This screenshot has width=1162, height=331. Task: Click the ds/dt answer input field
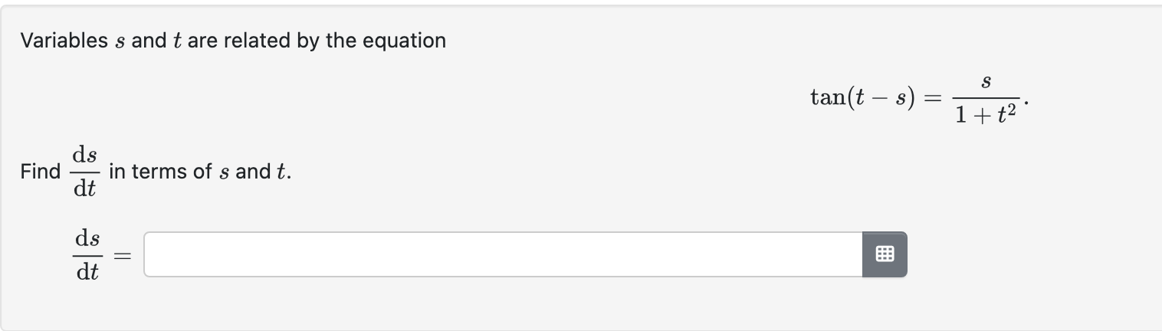pos(503,254)
